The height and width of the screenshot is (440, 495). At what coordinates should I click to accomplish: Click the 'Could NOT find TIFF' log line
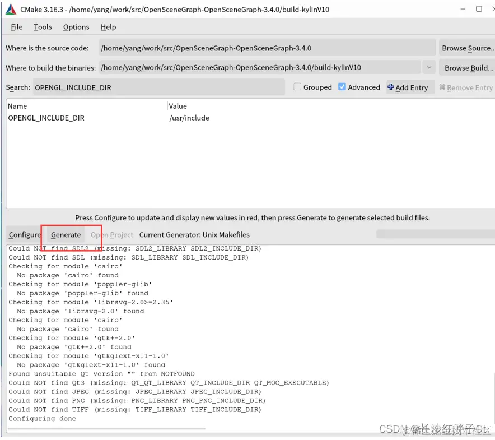[135, 409]
